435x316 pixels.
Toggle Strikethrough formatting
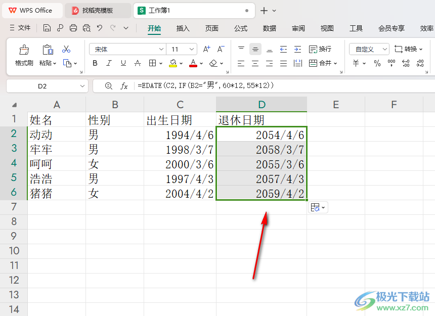138,64
